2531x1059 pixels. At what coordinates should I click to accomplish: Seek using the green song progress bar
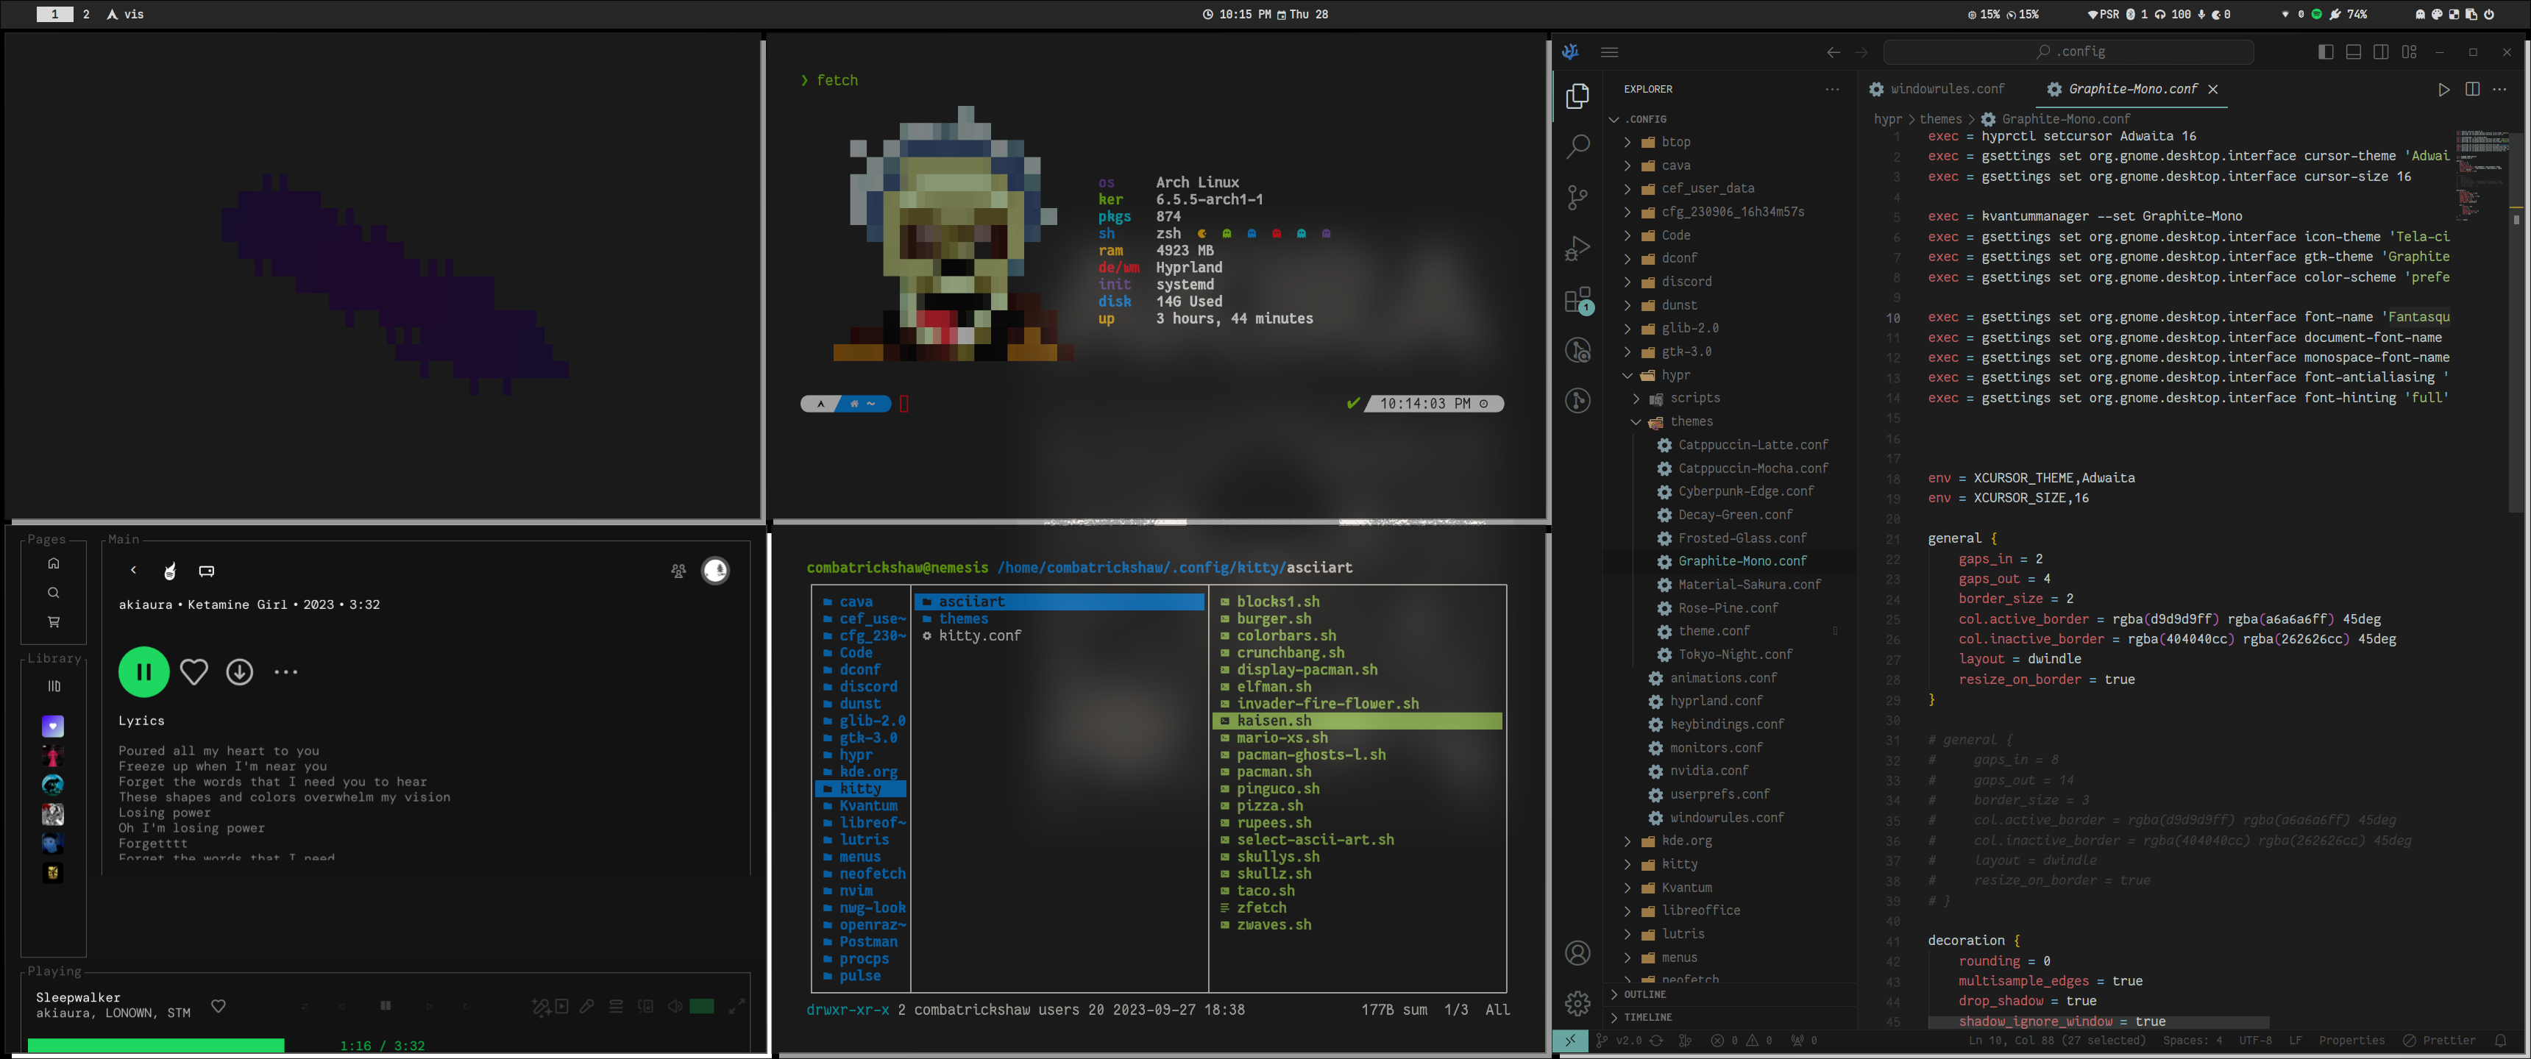click(157, 1045)
